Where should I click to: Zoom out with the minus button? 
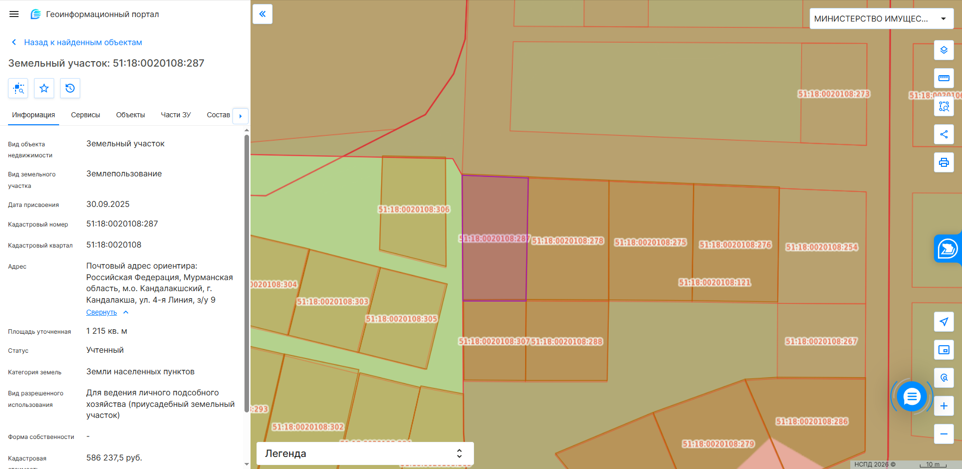pyautogui.click(x=944, y=434)
